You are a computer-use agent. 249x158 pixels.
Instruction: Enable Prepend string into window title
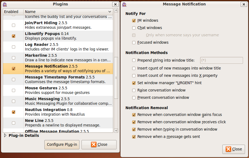click(134, 60)
